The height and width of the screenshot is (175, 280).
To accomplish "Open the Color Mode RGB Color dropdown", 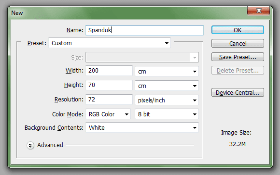I will 108,114.
